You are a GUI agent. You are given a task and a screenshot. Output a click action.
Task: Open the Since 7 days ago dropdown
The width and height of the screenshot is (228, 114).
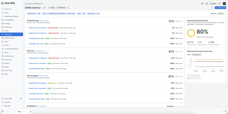click(x=197, y=55)
